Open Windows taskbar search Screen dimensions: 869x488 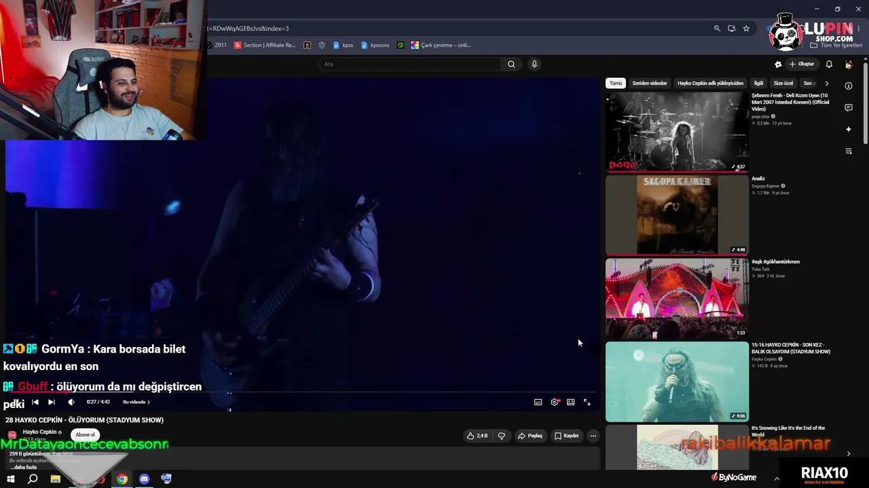[33, 479]
